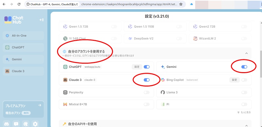Enable the Llama 3 toggle
The image size is (262, 127).
244,92
